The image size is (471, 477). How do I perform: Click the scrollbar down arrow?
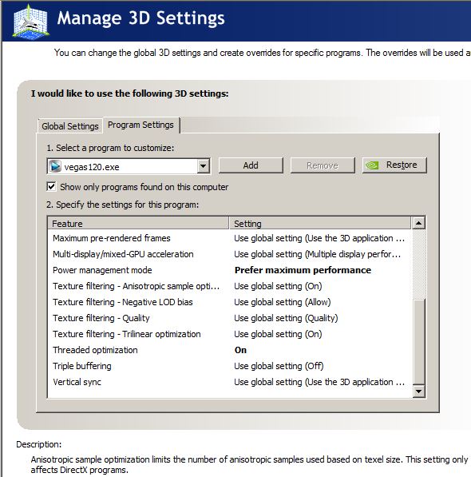click(418, 392)
